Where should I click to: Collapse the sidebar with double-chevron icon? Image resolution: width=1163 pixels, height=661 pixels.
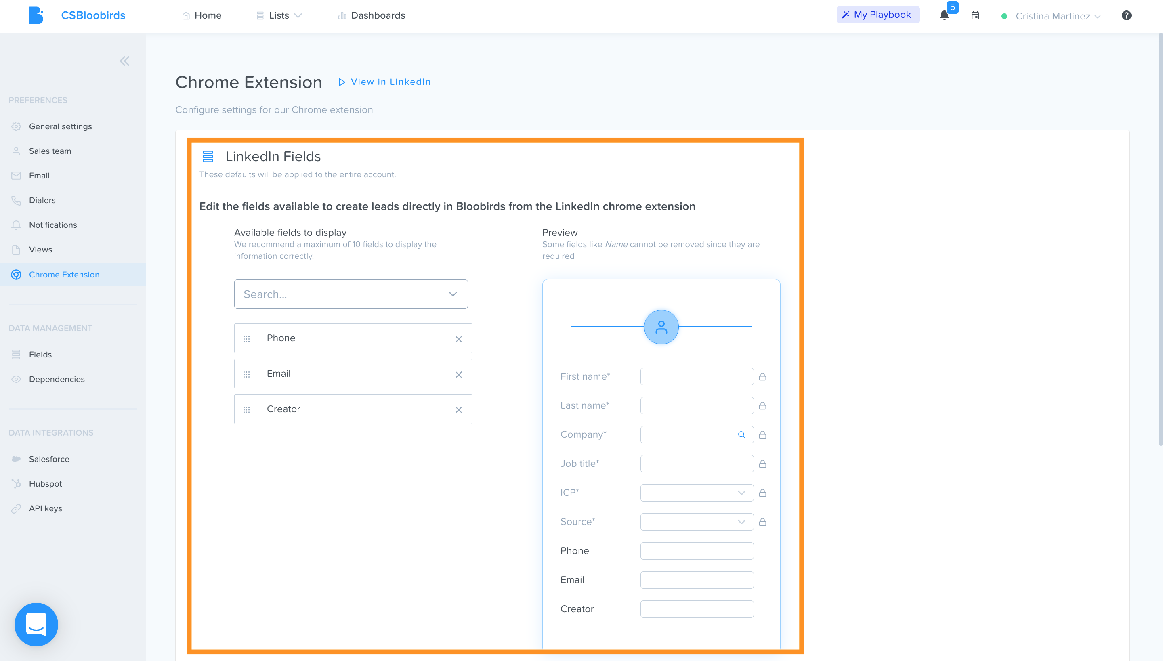click(124, 61)
